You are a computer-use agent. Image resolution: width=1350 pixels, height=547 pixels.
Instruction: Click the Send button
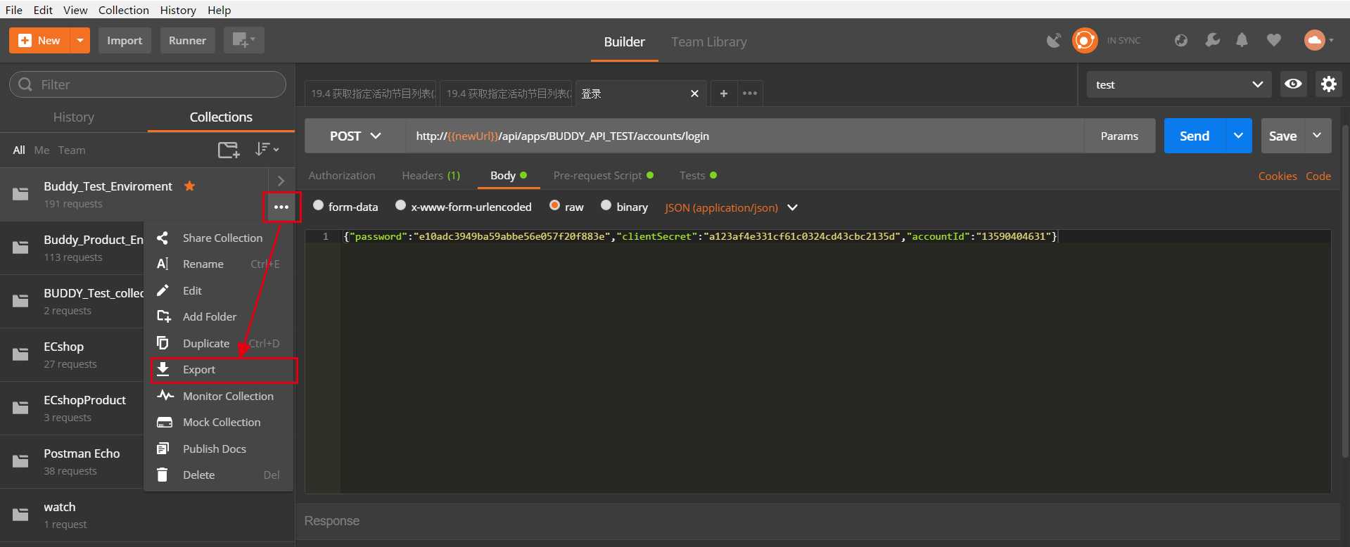pos(1195,136)
